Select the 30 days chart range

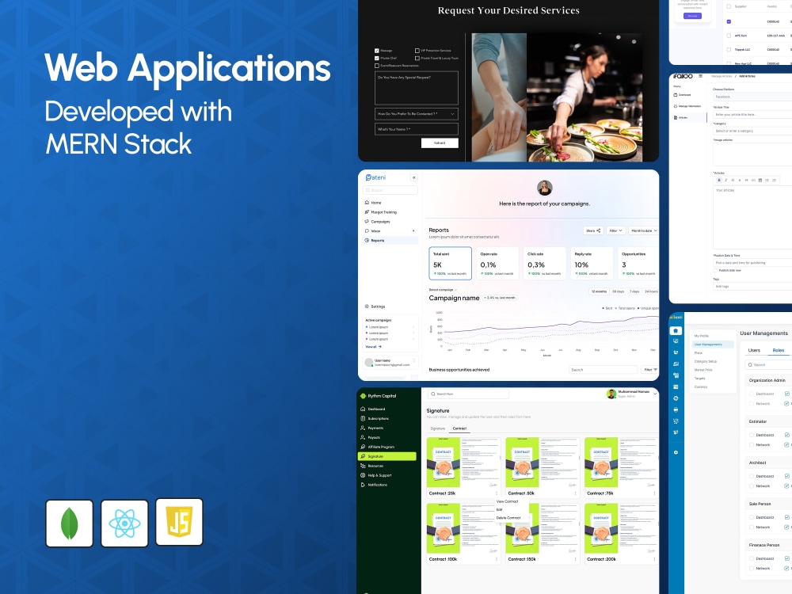click(x=619, y=291)
